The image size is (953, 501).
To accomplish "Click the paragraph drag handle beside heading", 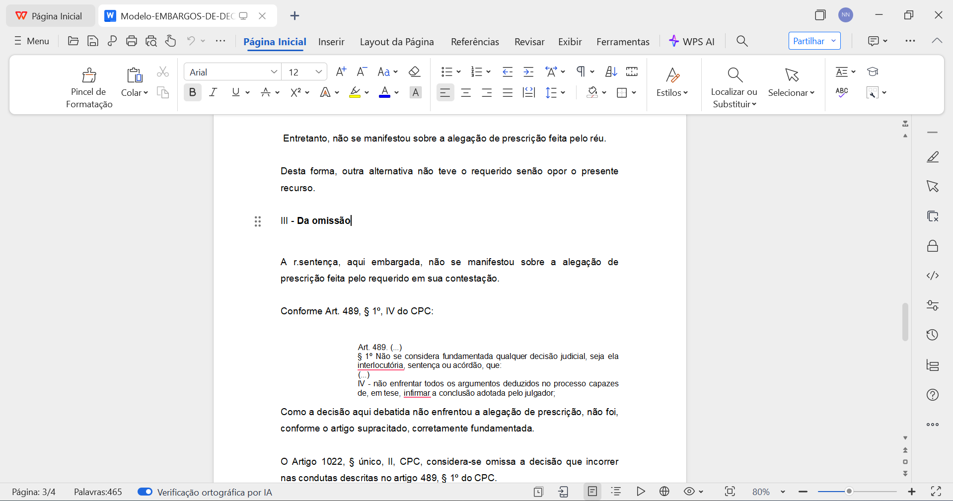I will [x=258, y=221].
